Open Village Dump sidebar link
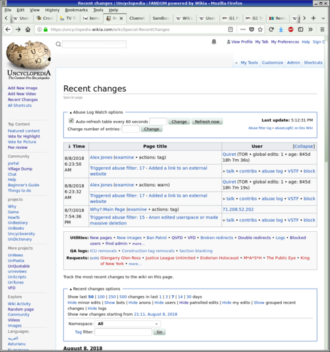The image size is (330, 352). pos(20,169)
